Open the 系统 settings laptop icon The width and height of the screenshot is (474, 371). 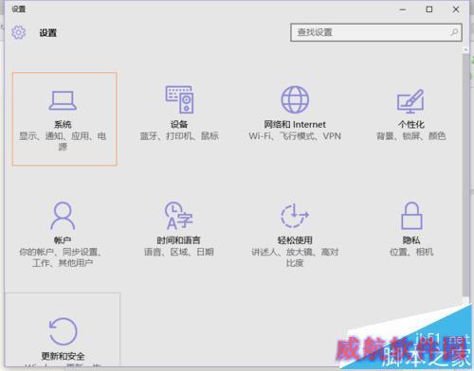pyautogui.click(x=63, y=100)
